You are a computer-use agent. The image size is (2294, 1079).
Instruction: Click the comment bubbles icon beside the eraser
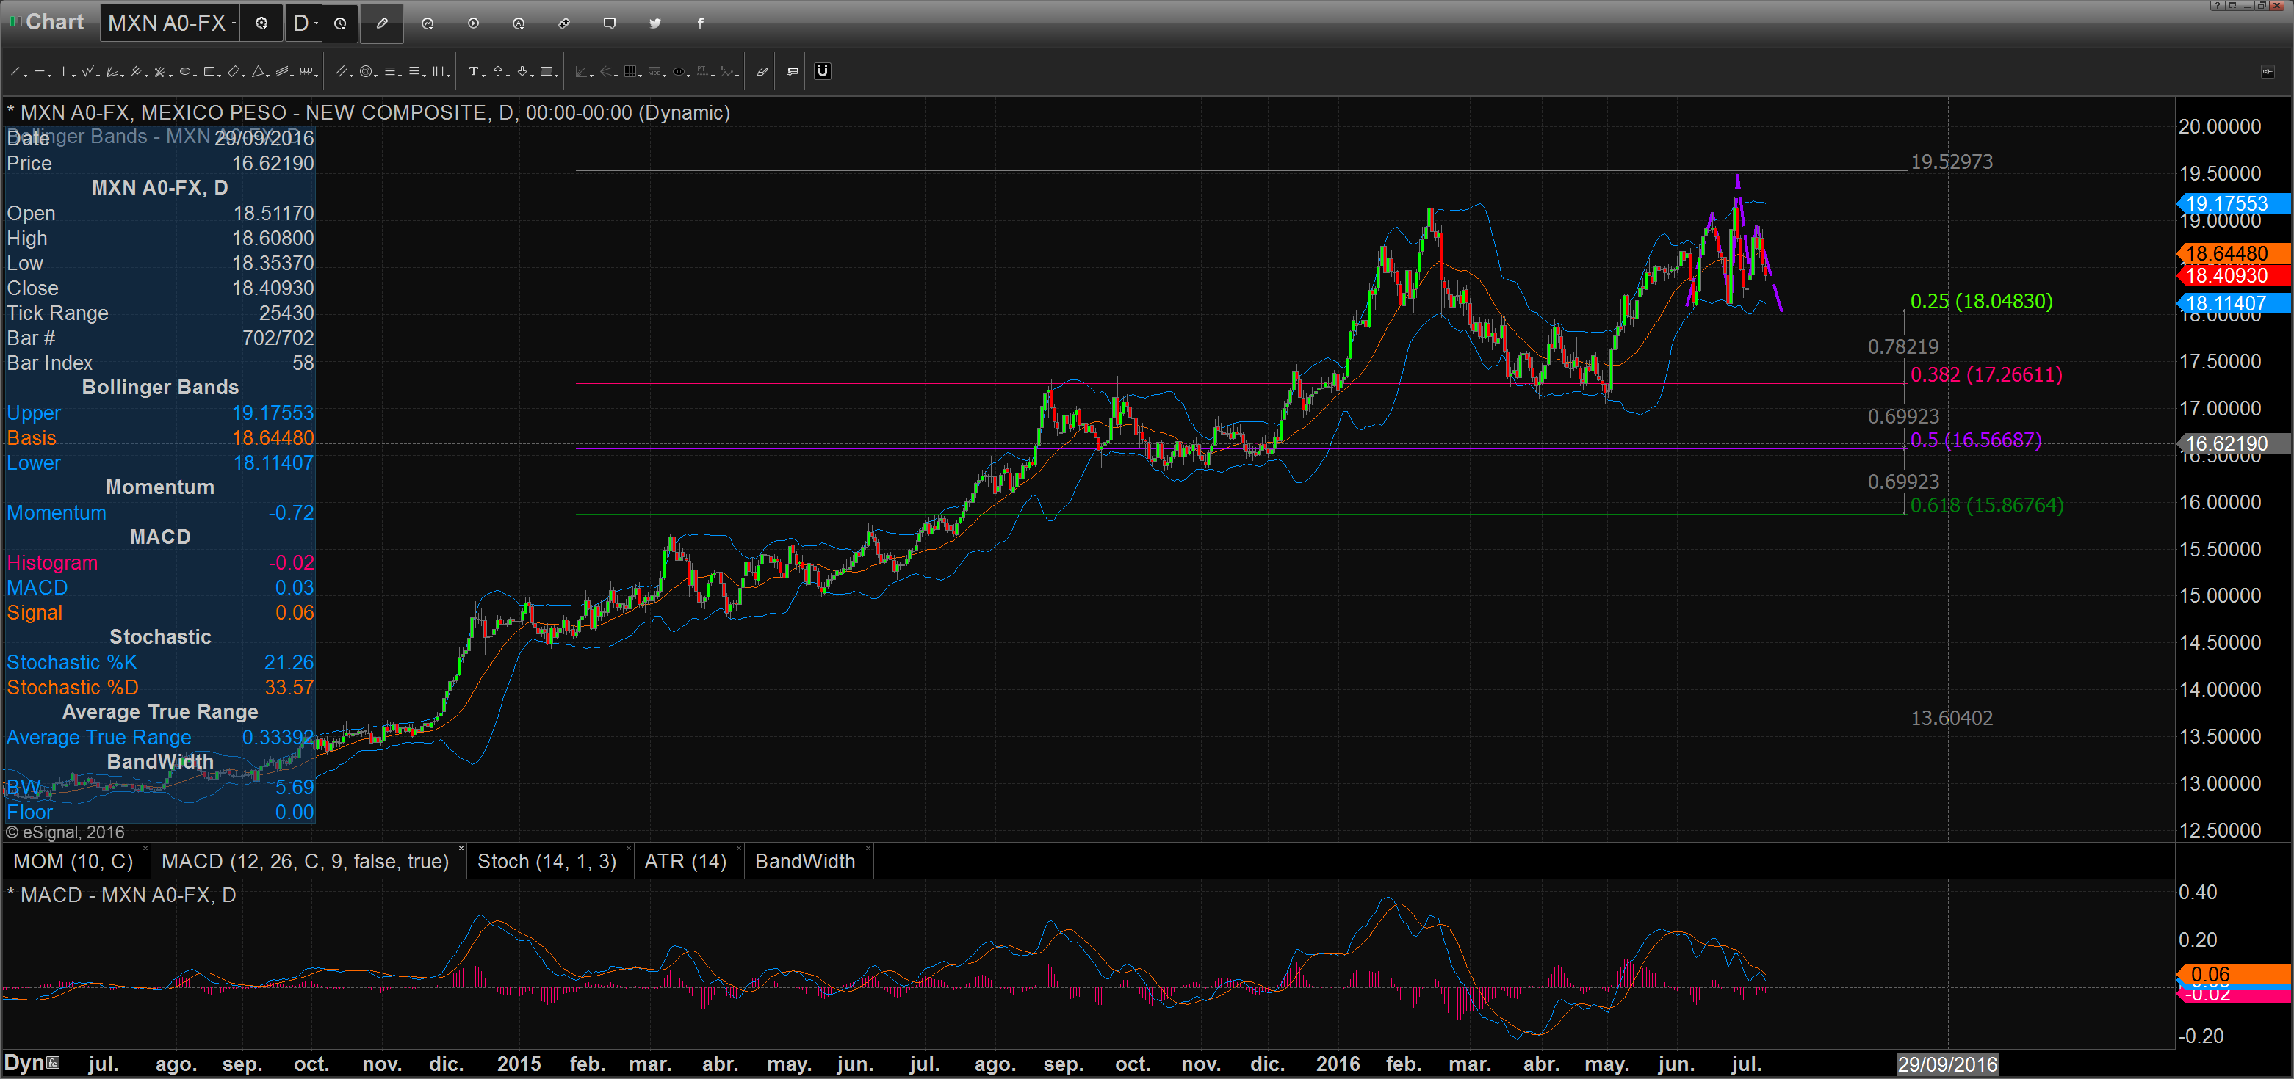pos(793,71)
